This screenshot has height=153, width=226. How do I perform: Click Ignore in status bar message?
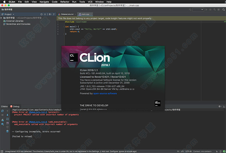pos(121,151)
